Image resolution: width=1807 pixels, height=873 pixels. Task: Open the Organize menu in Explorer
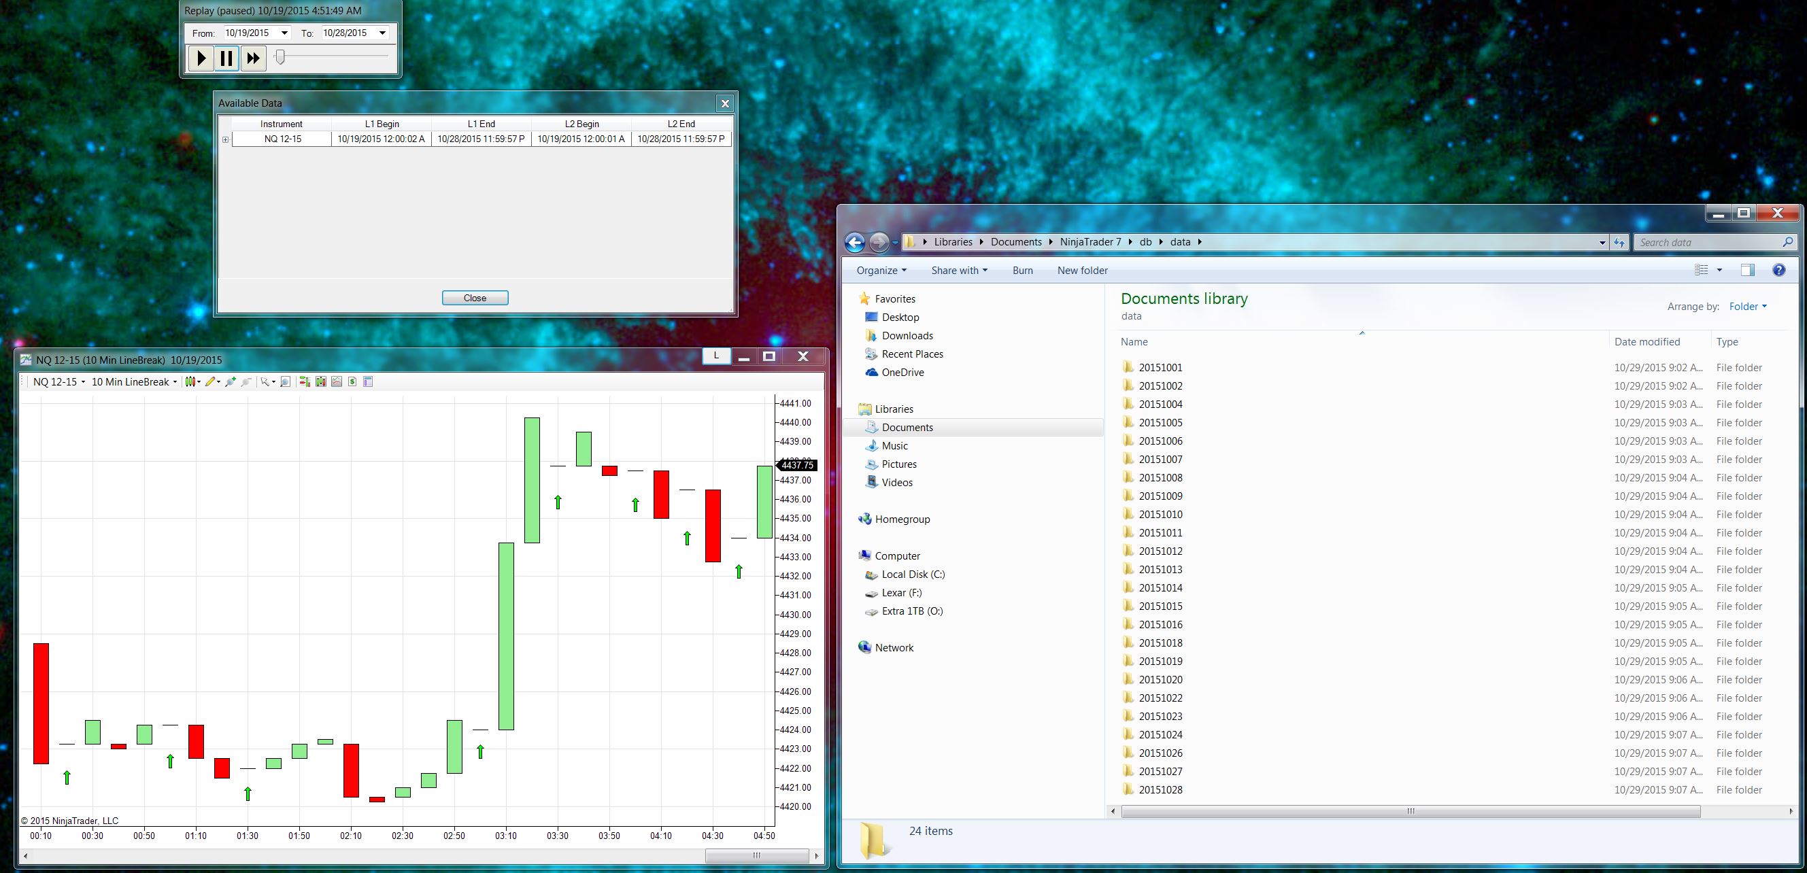tap(881, 271)
